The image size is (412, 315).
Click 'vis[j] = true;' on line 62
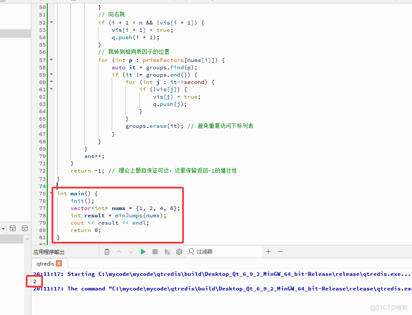coord(177,97)
